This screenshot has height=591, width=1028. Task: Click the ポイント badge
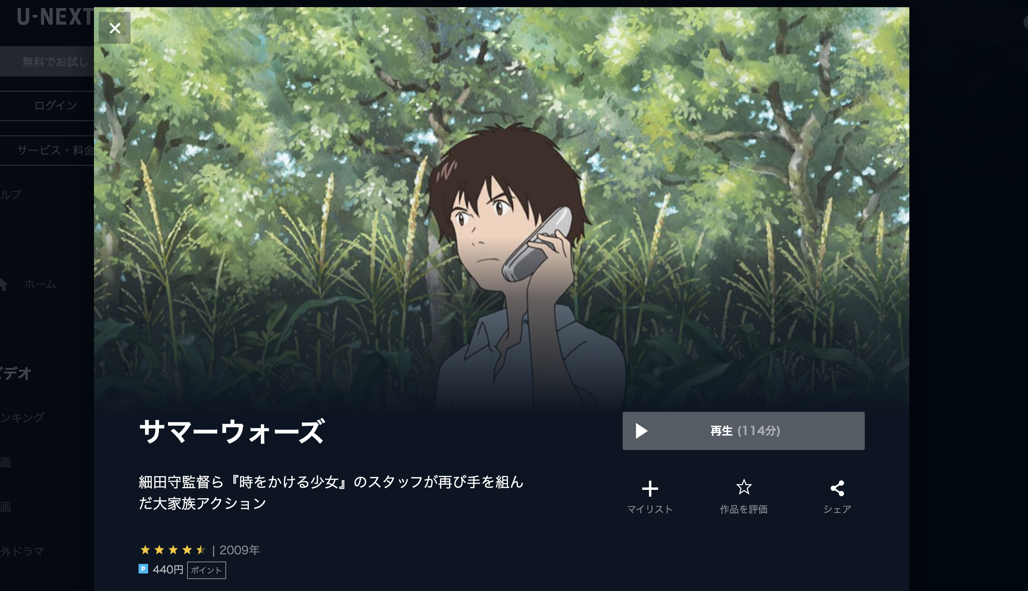pos(207,570)
